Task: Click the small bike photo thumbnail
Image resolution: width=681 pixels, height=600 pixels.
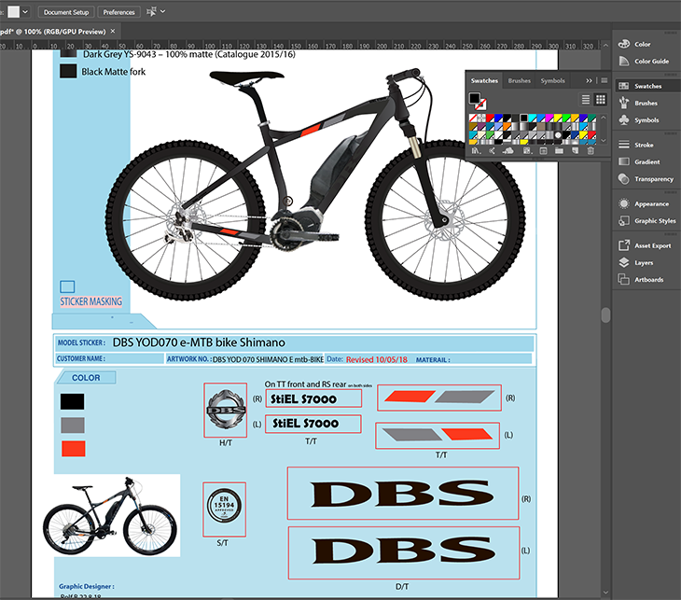Action: pyautogui.click(x=110, y=515)
